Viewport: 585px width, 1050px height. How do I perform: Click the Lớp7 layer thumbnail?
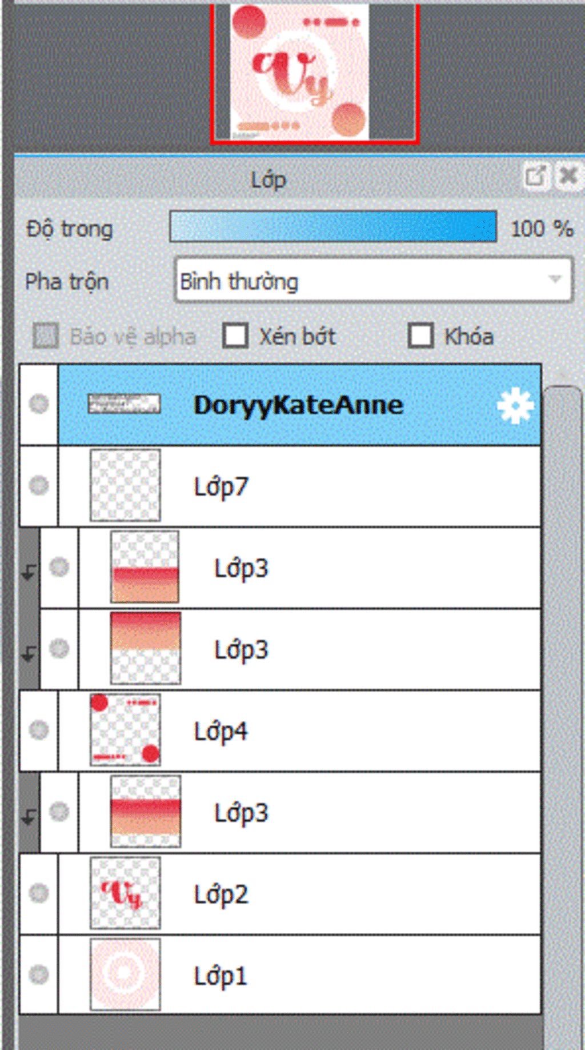(125, 485)
